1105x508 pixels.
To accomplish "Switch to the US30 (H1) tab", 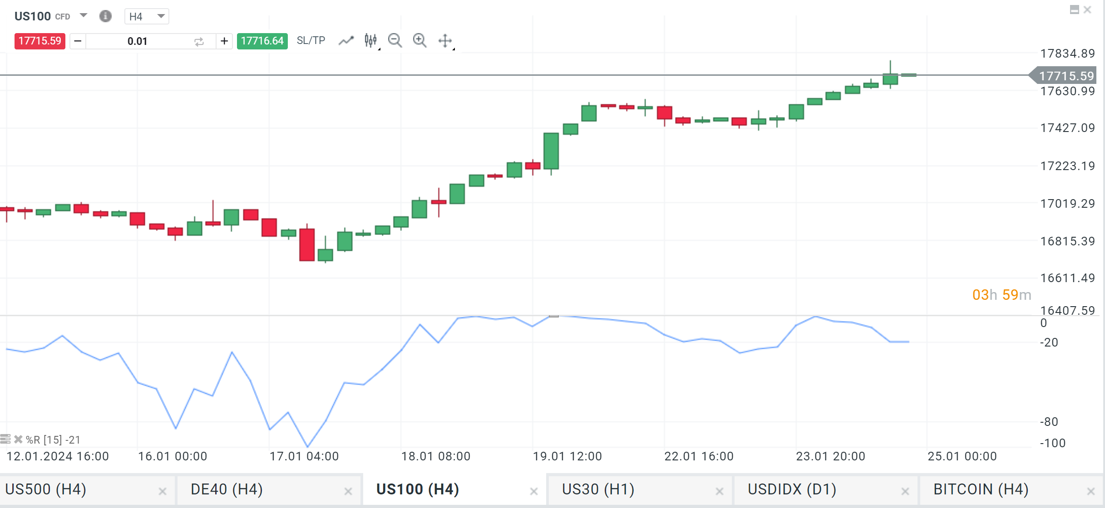I will pyautogui.click(x=598, y=489).
